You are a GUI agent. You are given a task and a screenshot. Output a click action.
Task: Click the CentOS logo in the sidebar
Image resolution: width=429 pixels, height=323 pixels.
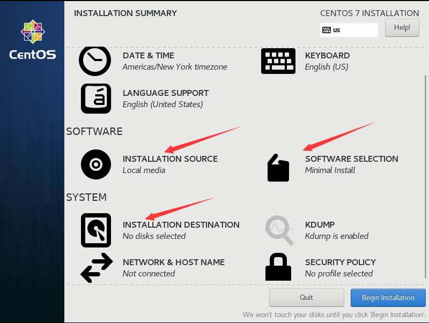pos(33,40)
